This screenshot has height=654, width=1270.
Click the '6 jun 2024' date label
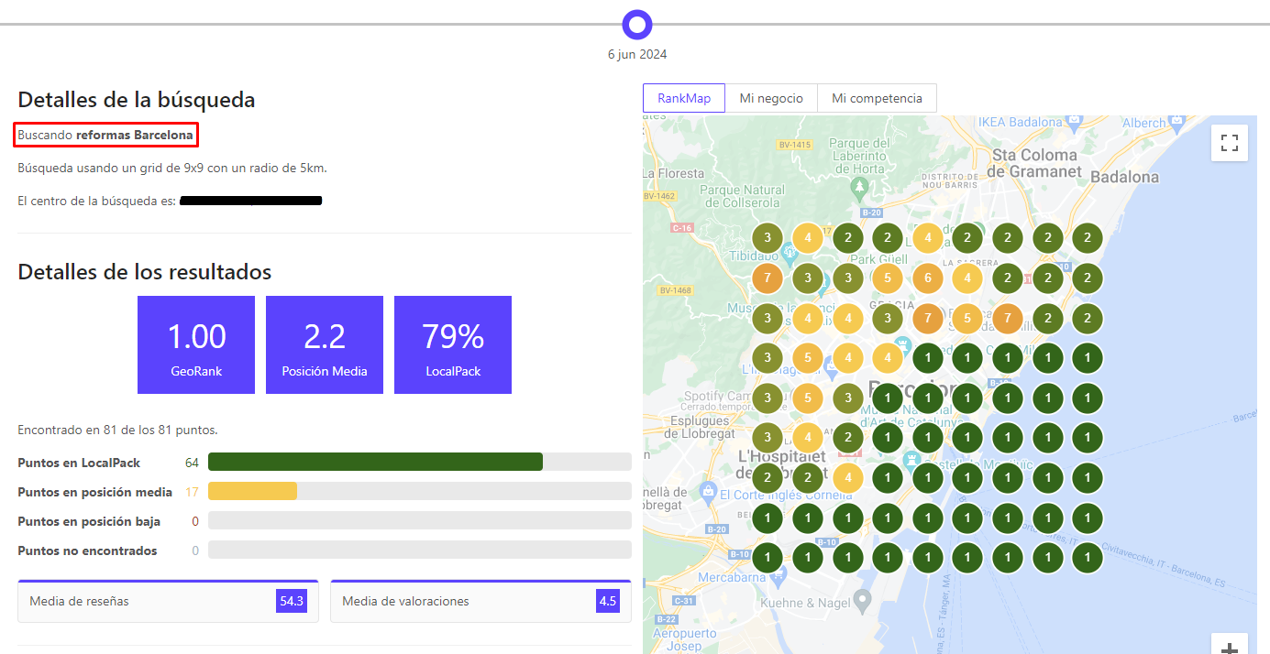[637, 54]
